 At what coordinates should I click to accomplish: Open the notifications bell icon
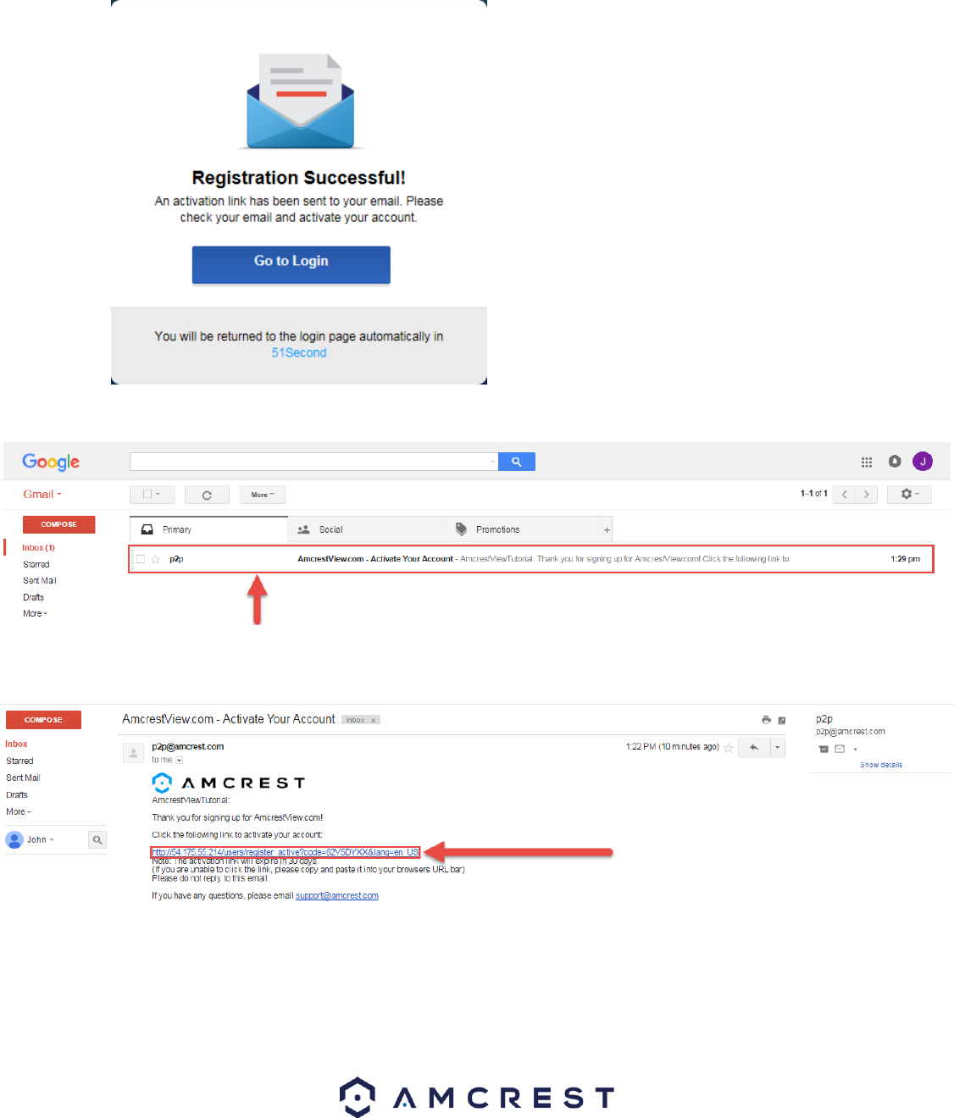895,462
